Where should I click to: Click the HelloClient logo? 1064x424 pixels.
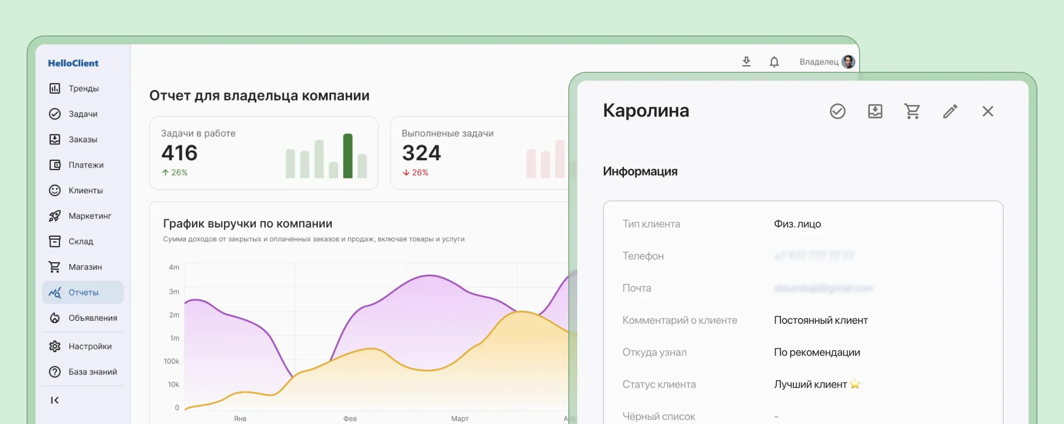73,63
